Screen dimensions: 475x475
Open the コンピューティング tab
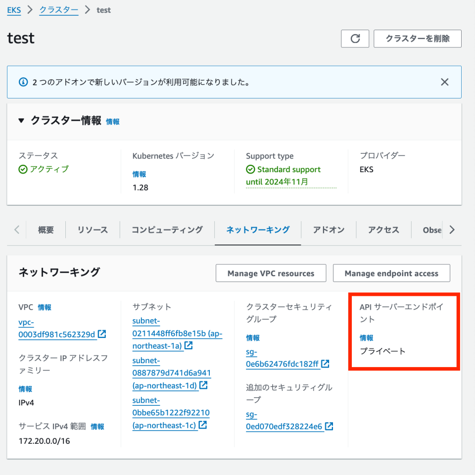click(x=166, y=230)
